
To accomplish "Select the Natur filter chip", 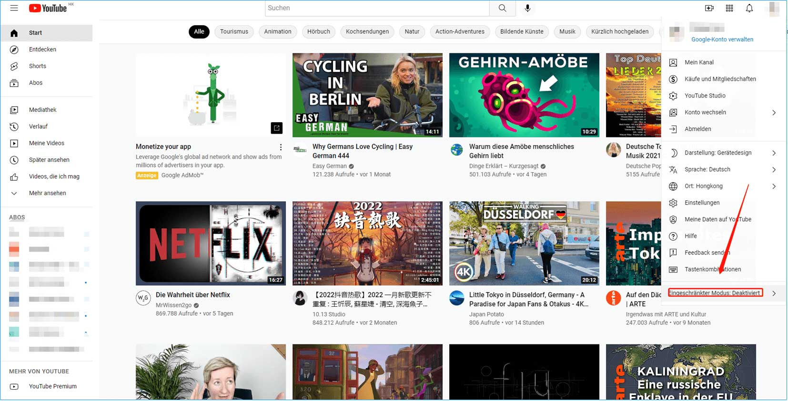I will click(412, 32).
